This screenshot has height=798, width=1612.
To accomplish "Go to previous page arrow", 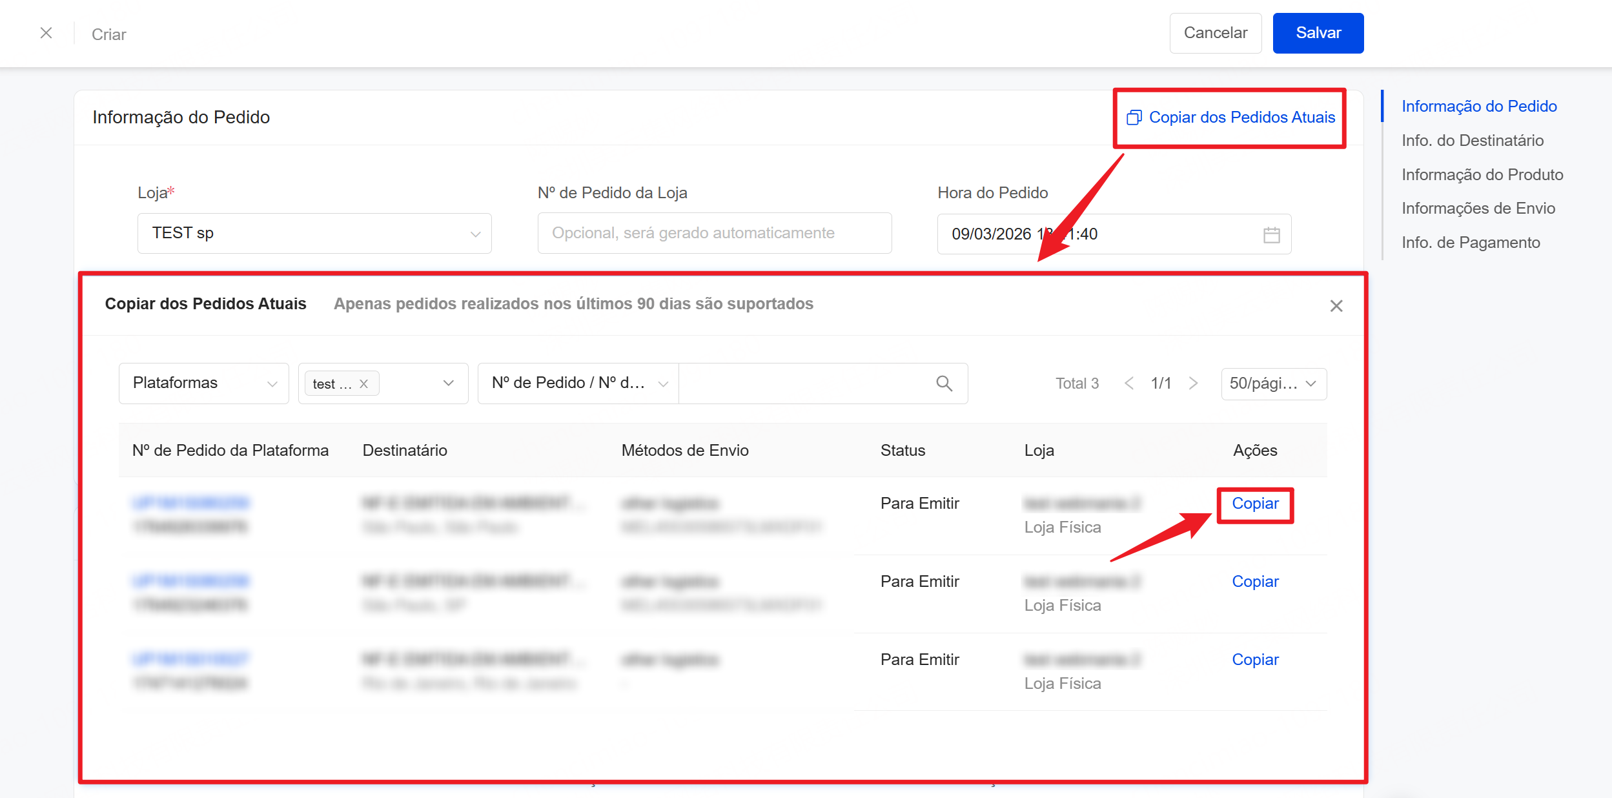I will pyautogui.click(x=1129, y=384).
